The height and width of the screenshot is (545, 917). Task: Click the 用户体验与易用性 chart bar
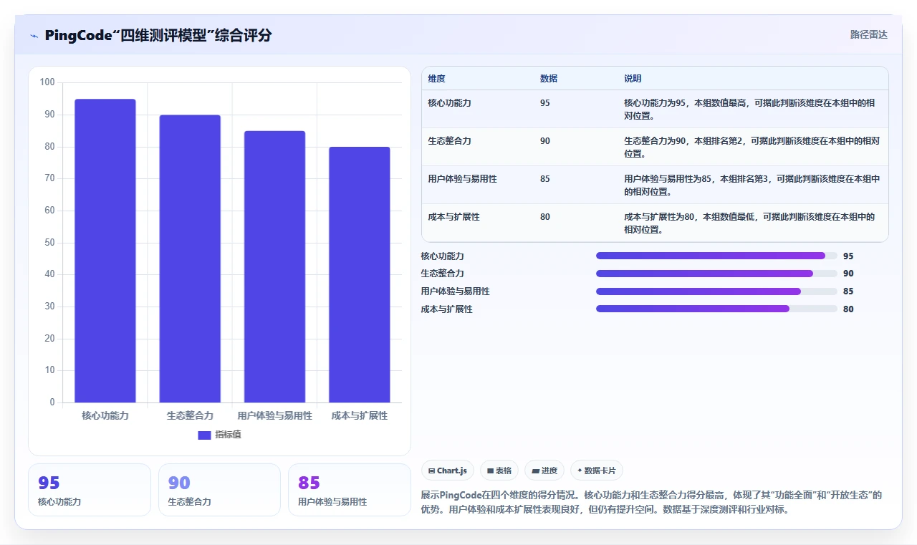274,266
